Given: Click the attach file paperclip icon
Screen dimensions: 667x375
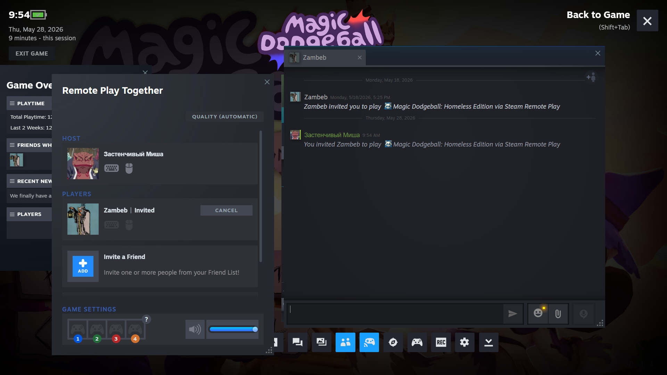Looking at the screenshot, I should (558, 314).
